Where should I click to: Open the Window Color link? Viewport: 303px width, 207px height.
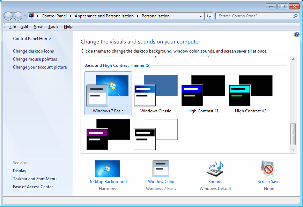(x=161, y=182)
